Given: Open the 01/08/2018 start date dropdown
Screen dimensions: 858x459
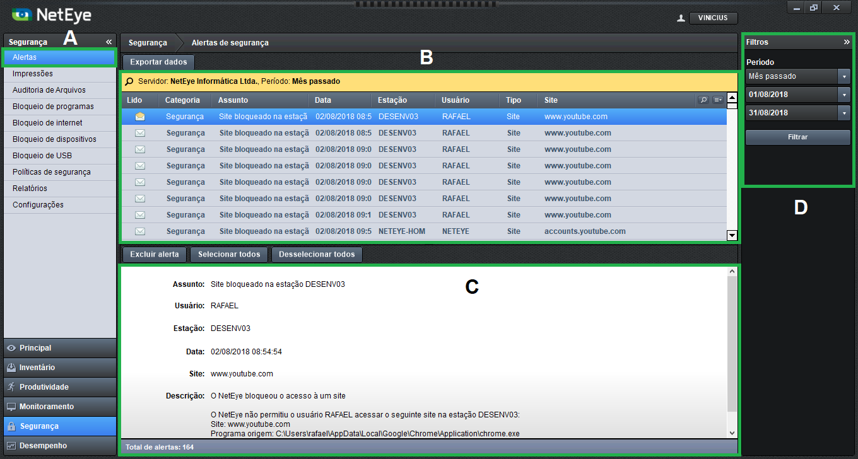Looking at the screenshot, I should (x=844, y=95).
